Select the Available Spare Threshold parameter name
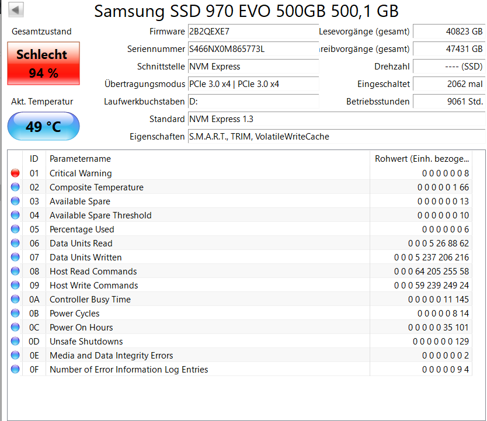Viewport: 487px width, 421px height. coord(100,215)
